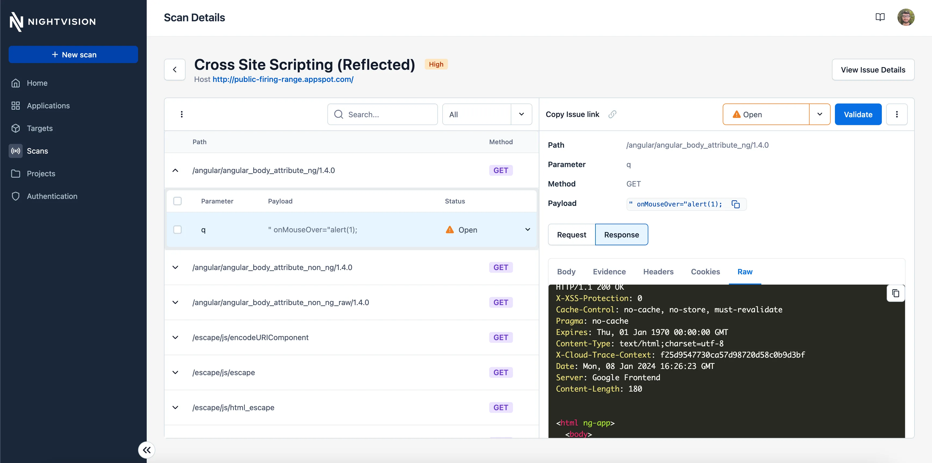Click the Copy Issue link chain icon
Image resolution: width=932 pixels, height=463 pixels.
(612, 114)
